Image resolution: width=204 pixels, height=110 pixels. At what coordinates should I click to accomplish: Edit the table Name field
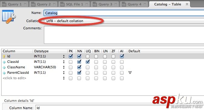coord(124,13)
